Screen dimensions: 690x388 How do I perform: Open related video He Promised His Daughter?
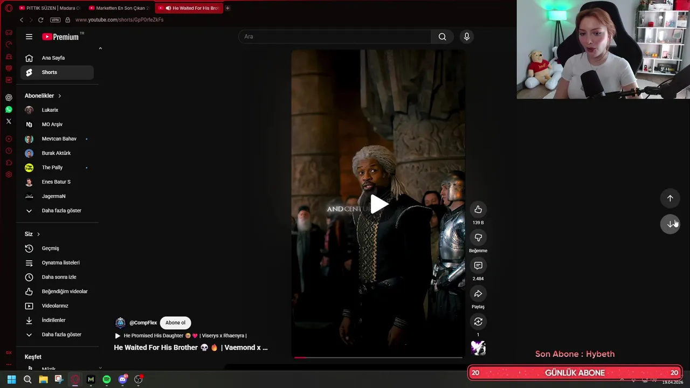click(x=181, y=336)
